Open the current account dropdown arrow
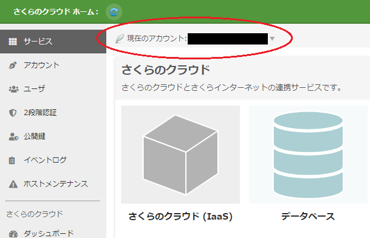370x238 pixels. click(x=272, y=39)
